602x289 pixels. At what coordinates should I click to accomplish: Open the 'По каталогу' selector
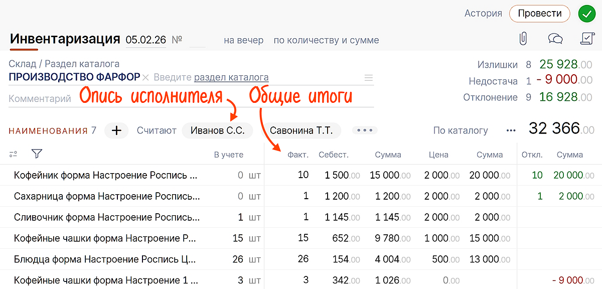click(x=461, y=130)
